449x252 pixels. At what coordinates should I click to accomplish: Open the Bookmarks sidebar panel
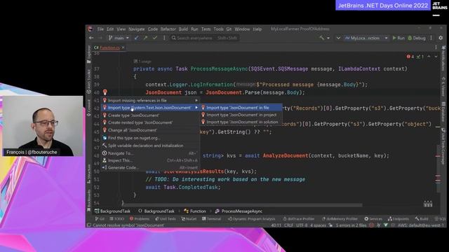pyautogui.click(x=89, y=201)
